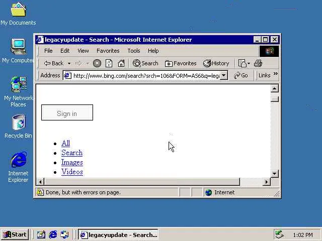Screen dimensions: 322x241
Task: Select the Recycle Bin desktop icon
Action: click(18, 126)
